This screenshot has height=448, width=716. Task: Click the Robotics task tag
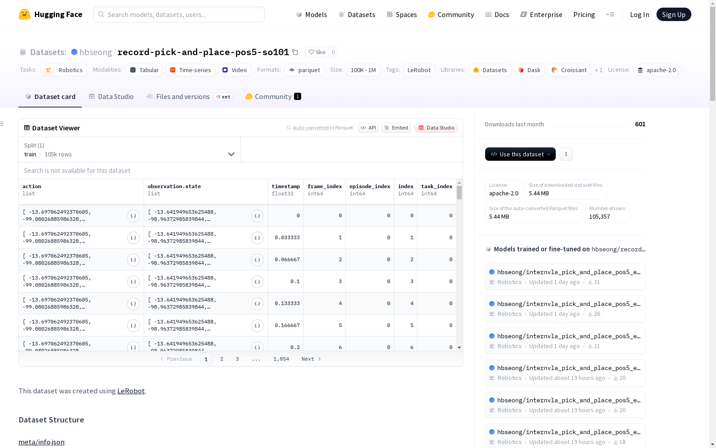[x=64, y=70]
